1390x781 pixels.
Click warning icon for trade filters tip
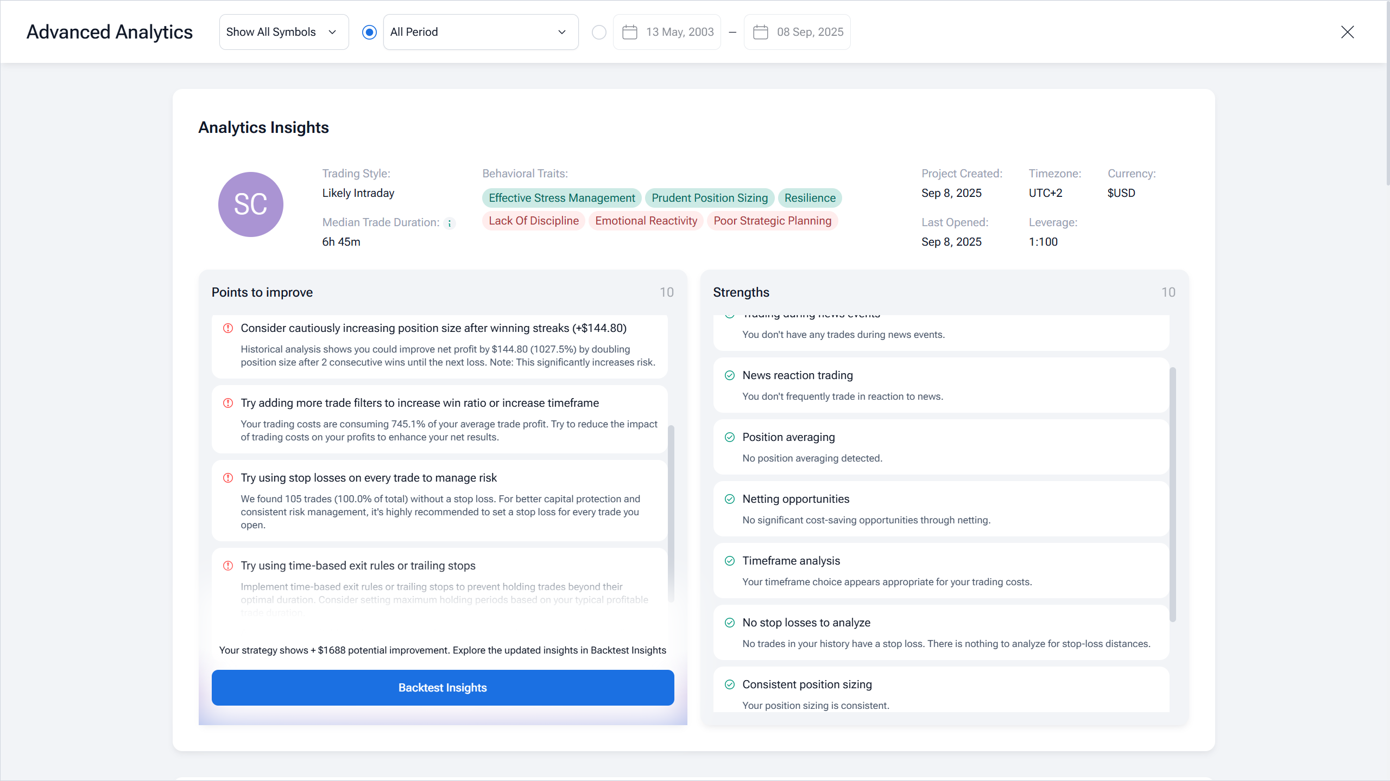coord(228,403)
